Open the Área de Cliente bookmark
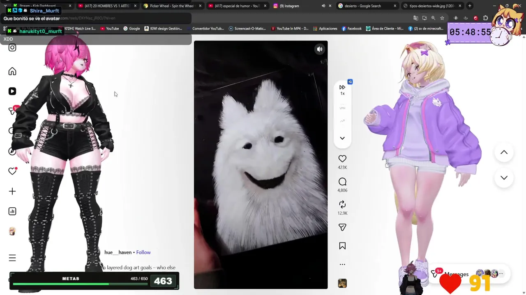Screen dimensions: 526x295 pyautogui.click(x=385, y=29)
